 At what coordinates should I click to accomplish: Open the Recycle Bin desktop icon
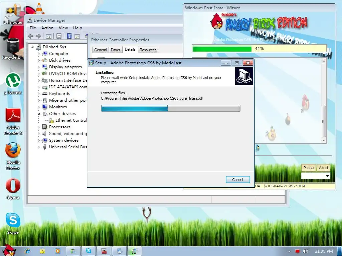13,49
